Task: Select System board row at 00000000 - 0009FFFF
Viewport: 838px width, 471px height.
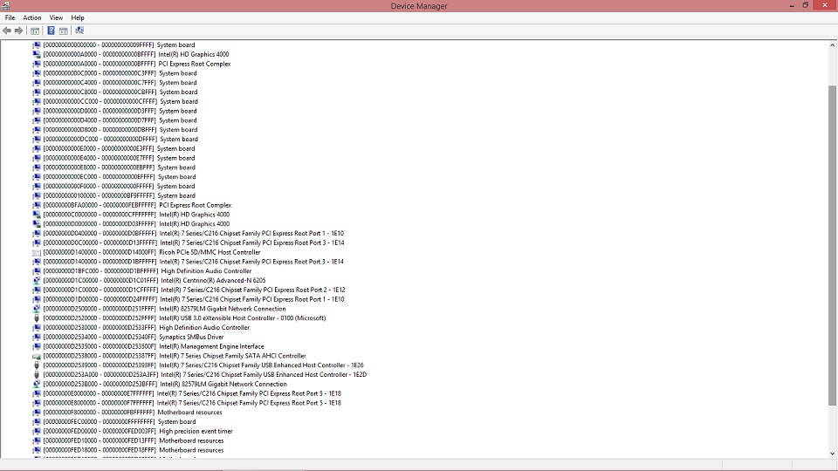Action: click(119, 44)
